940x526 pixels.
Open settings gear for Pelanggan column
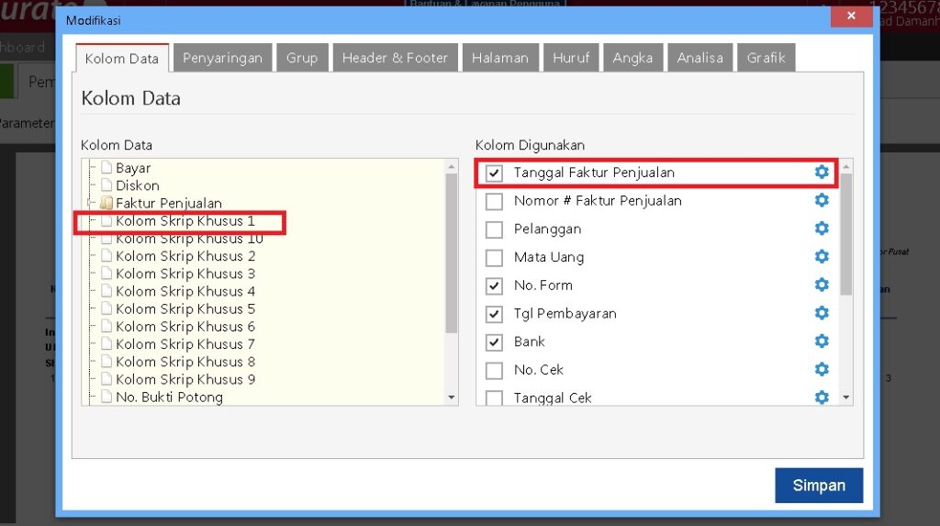pyautogui.click(x=822, y=229)
